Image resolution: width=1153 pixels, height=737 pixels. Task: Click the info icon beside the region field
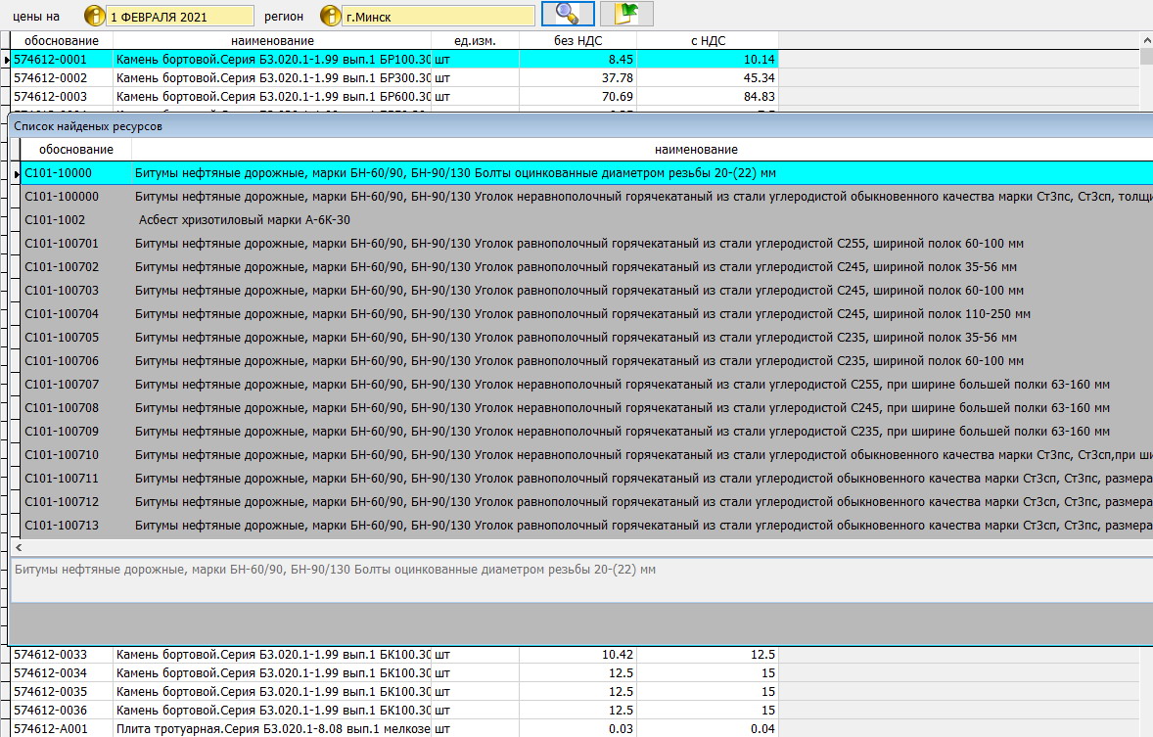(x=331, y=16)
